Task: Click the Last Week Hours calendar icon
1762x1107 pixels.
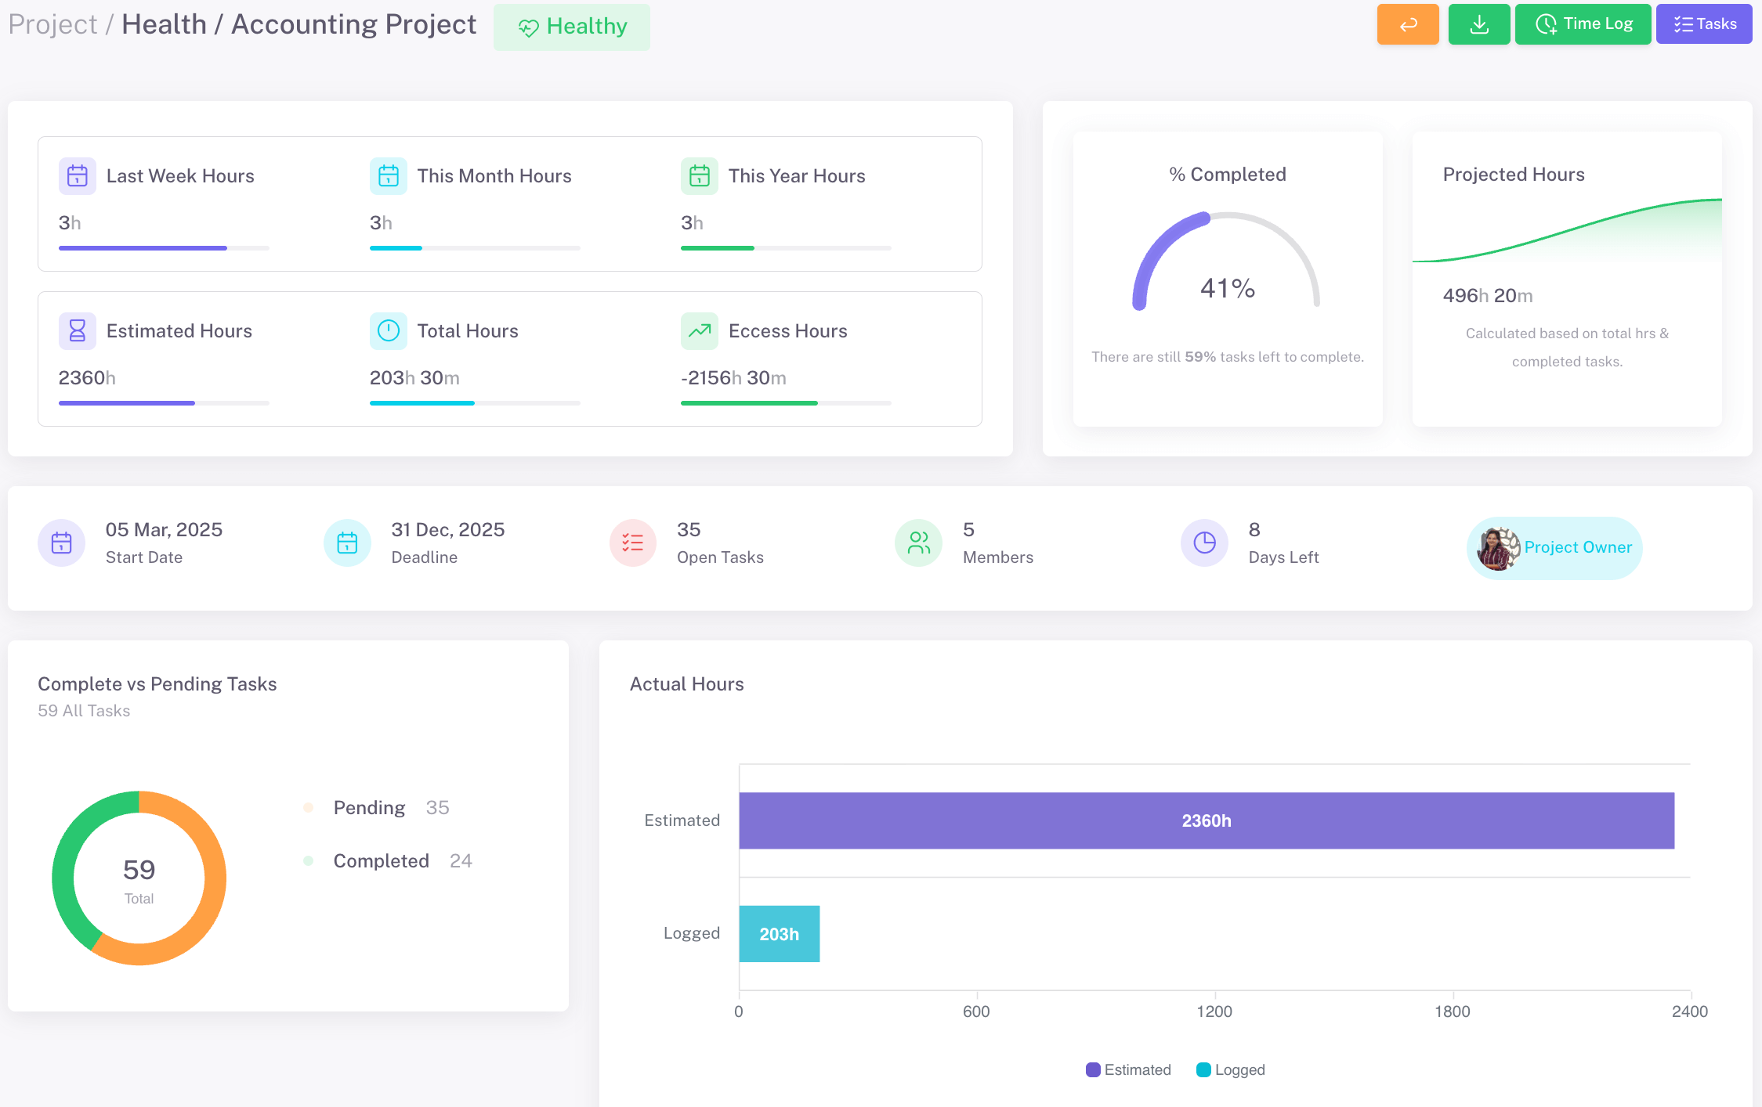Action: [77, 176]
